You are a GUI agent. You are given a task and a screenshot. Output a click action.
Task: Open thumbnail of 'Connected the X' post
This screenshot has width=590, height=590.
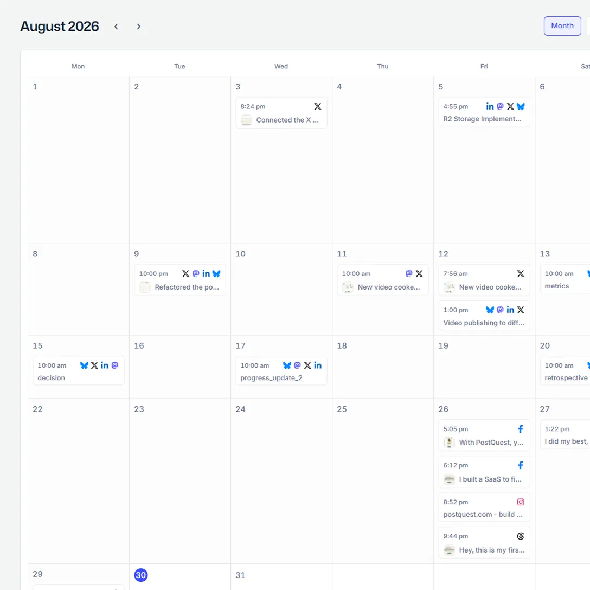[246, 120]
